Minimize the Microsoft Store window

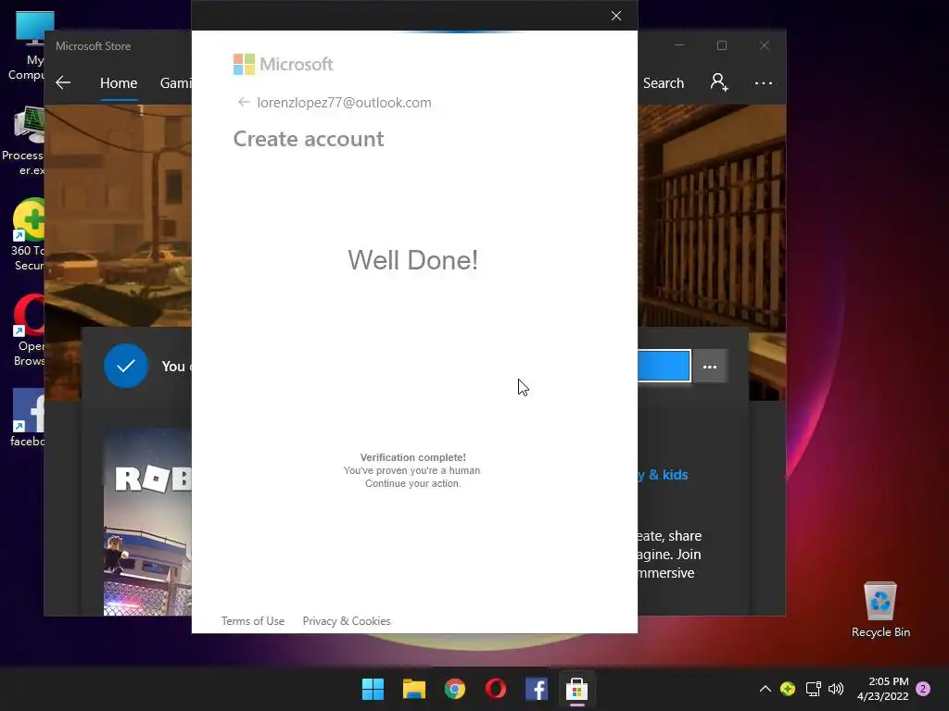pyautogui.click(x=679, y=45)
